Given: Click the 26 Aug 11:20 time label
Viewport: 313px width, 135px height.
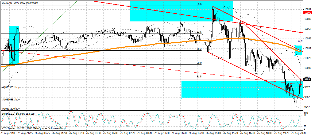Looking at the screenshot, I should (x=179, y=133).
